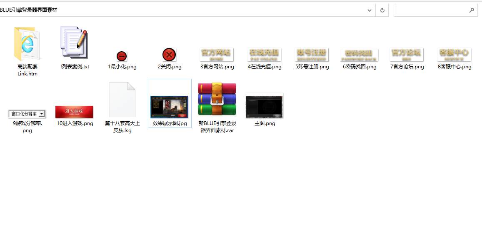
Task: Click the refresh button next to address bar
Action: (382, 10)
